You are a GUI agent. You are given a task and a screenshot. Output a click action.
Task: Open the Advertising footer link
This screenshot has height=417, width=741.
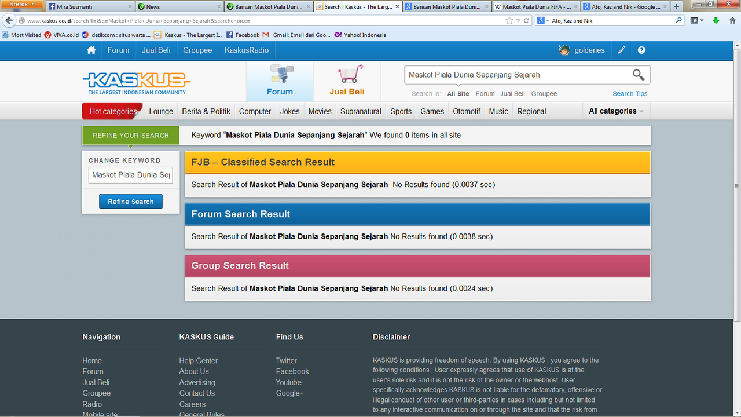coord(197,382)
